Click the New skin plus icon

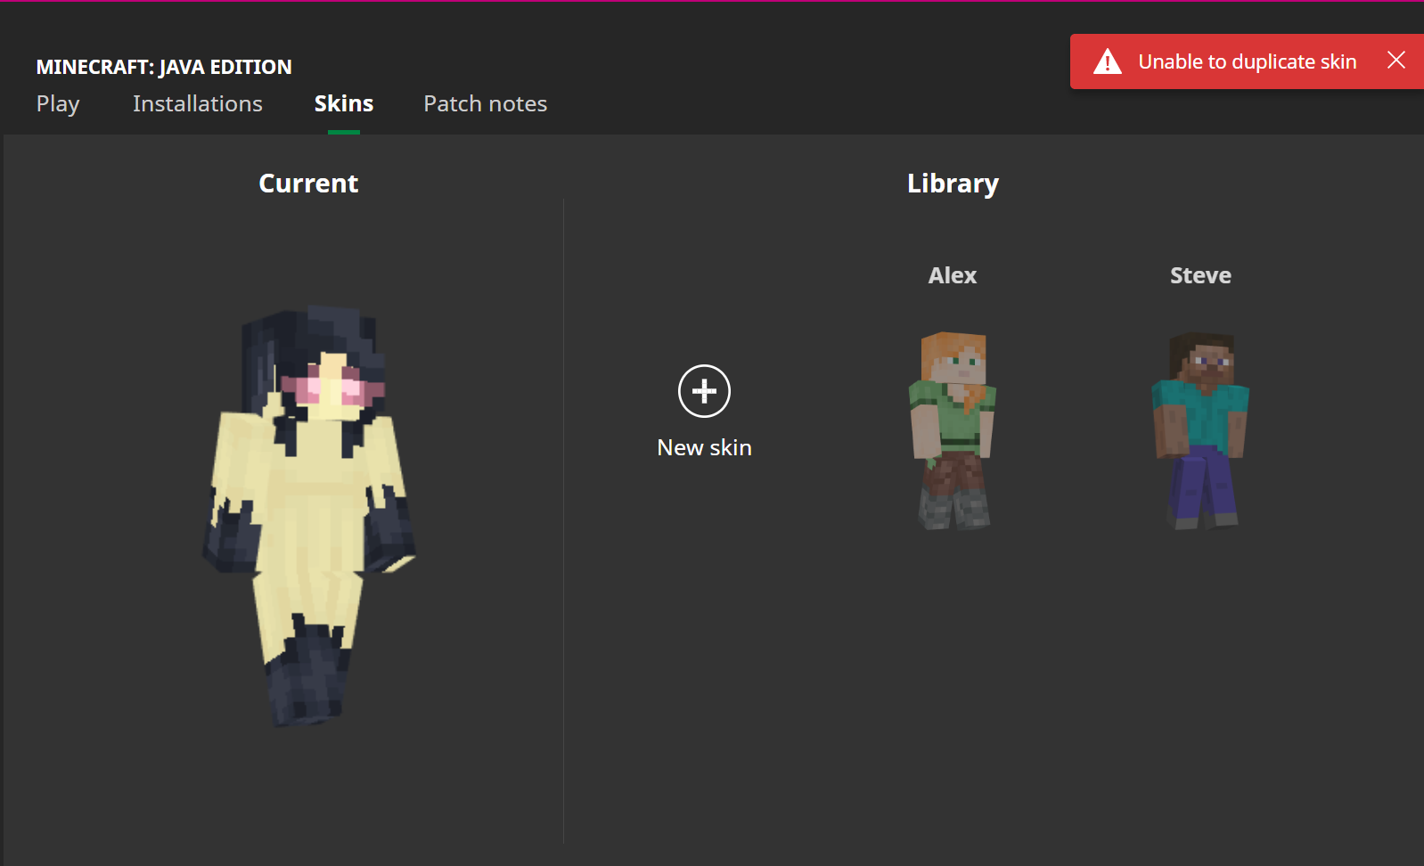click(x=704, y=391)
